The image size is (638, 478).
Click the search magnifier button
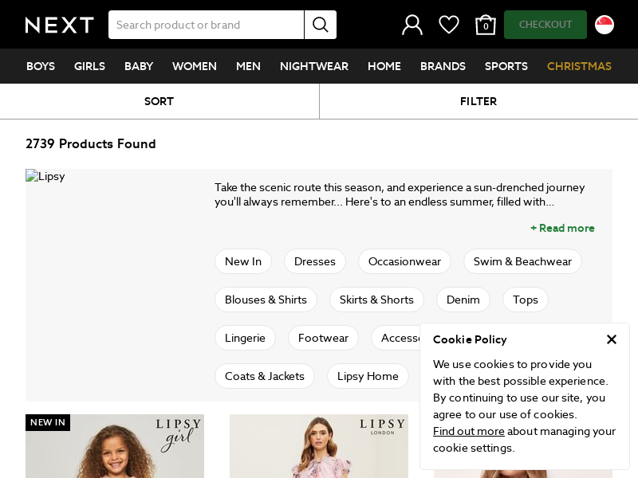click(321, 25)
